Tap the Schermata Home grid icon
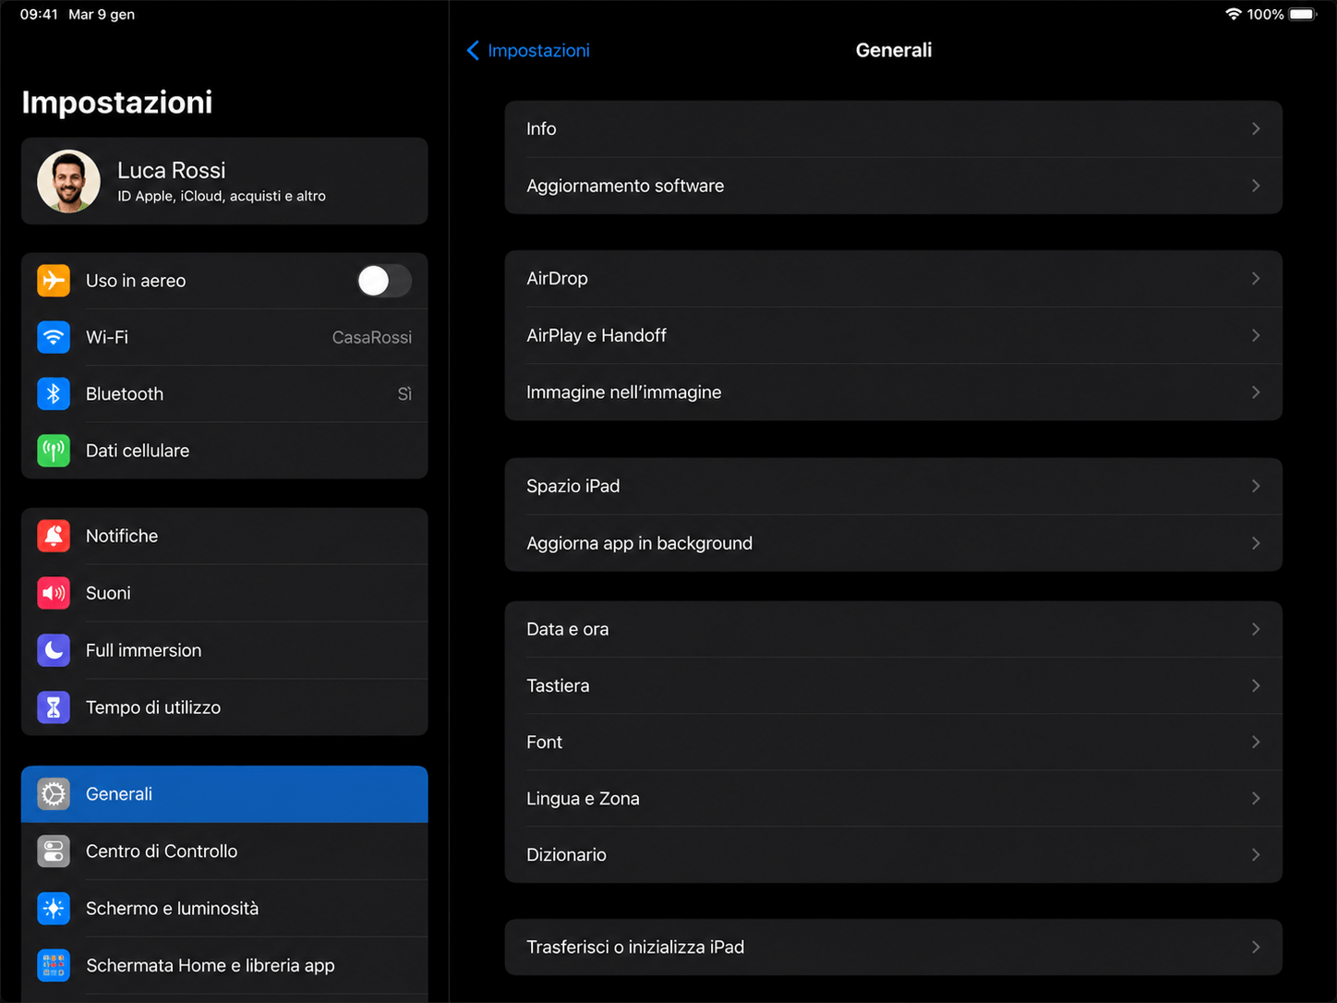Viewport: 1337px width, 1003px height. pos(54,966)
